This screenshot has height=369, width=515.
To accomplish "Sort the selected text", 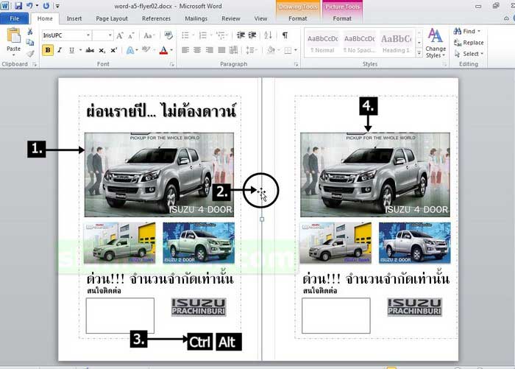I will tap(268, 35).
